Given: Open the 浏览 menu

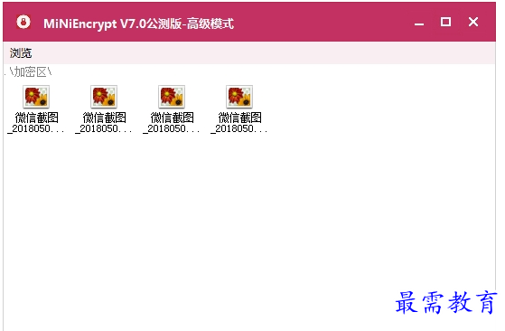Looking at the screenshot, I should tap(21, 52).
